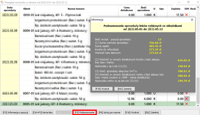Print the summary using dialog [F10] Wydruk
This screenshot has width=200, height=115.
coord(102,89)
